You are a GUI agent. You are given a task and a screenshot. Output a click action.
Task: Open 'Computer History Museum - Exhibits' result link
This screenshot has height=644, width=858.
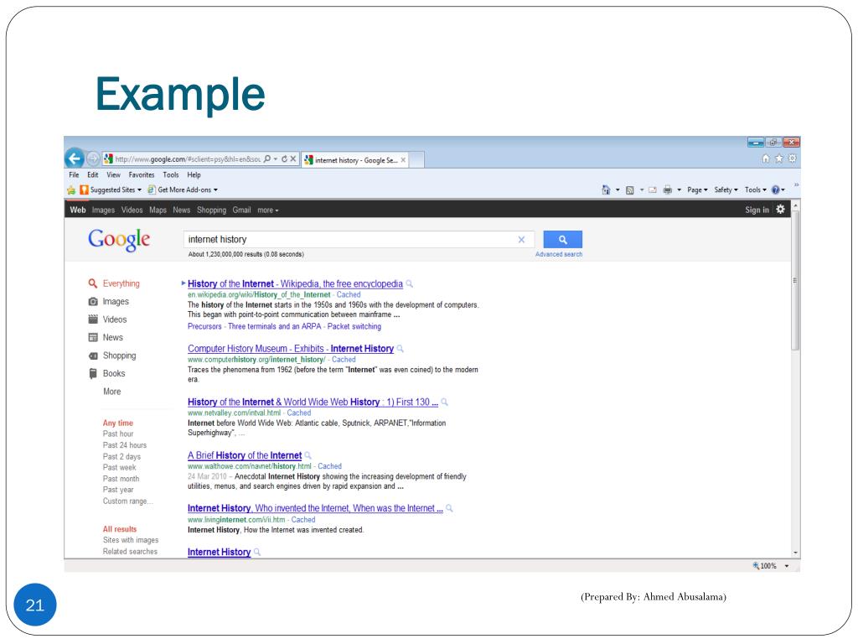pos(291,348)
